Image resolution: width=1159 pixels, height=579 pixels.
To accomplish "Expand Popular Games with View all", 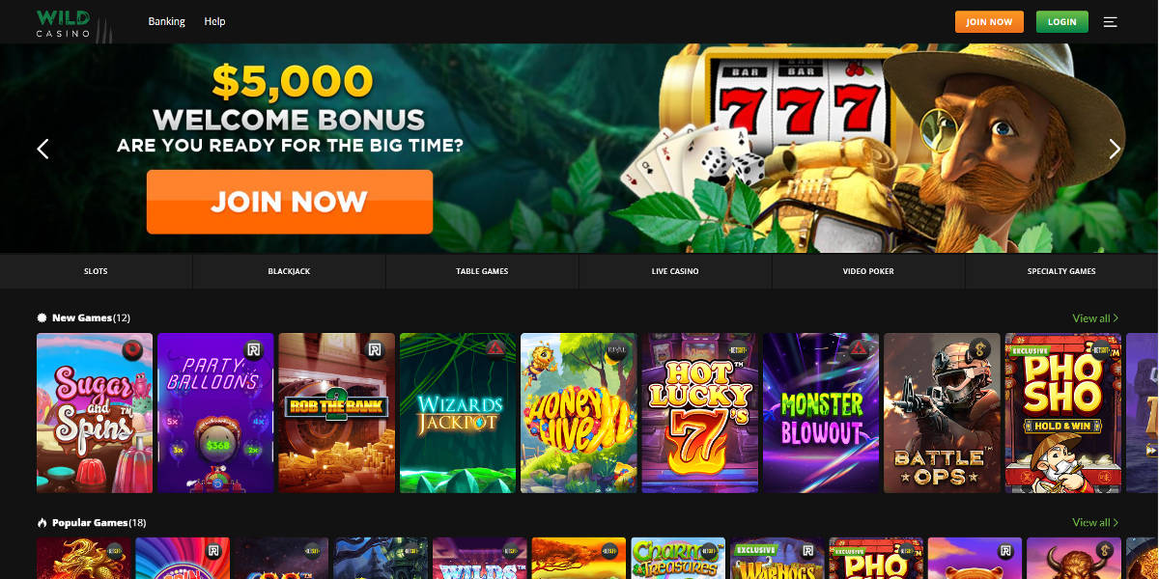I will [1095, 523].
